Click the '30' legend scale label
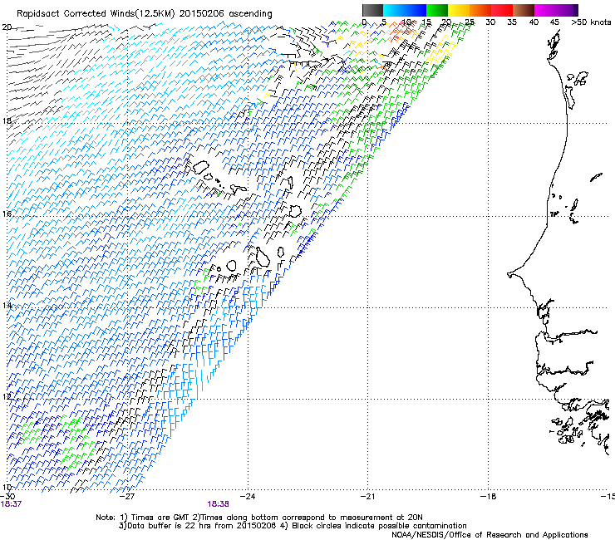Viewport: 615px width, 540px height. pyautogui.click(x=490, y=22)
